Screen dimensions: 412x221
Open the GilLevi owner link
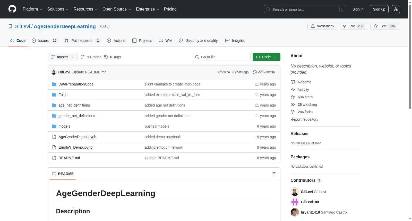tap(22, 26)
